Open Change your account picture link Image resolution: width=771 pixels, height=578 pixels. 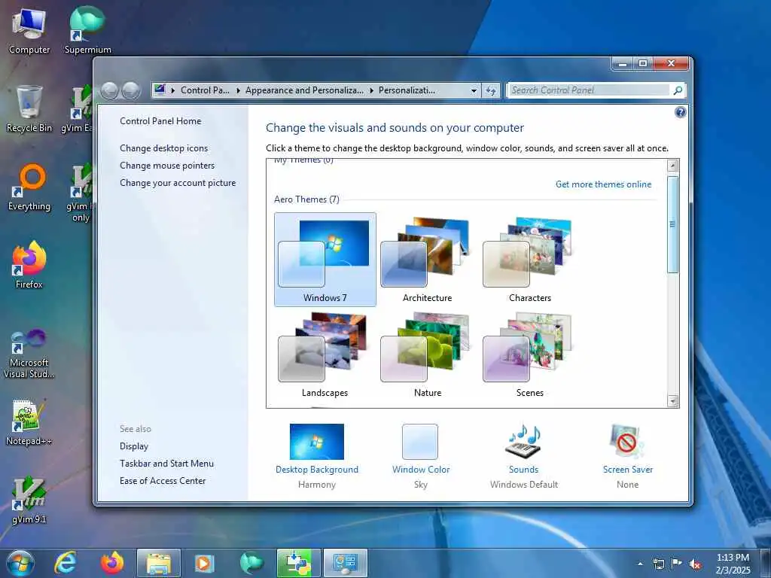coord(178,182)
